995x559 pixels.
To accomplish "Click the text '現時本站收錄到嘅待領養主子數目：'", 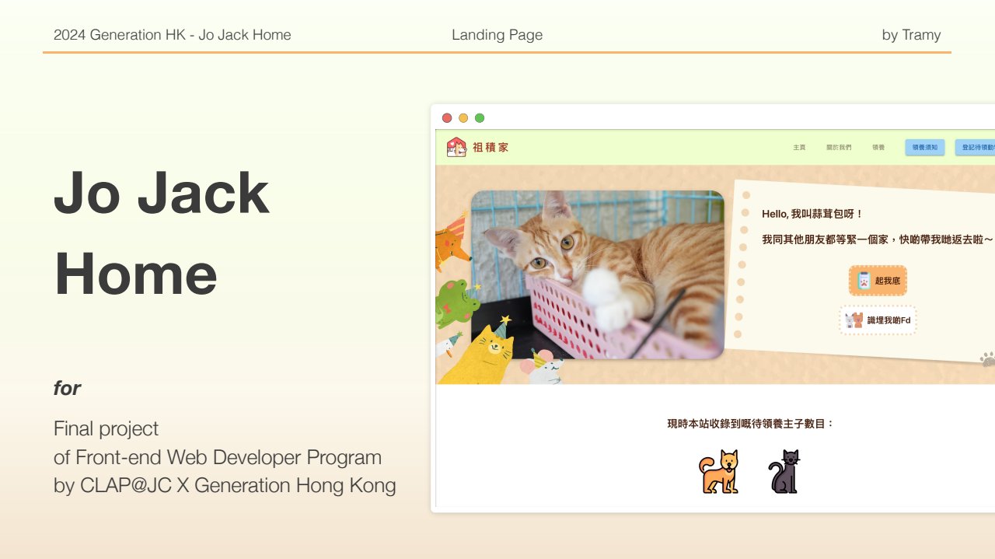I will click(x=751, y=424).
